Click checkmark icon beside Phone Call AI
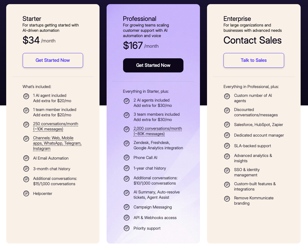 (127, 158)
